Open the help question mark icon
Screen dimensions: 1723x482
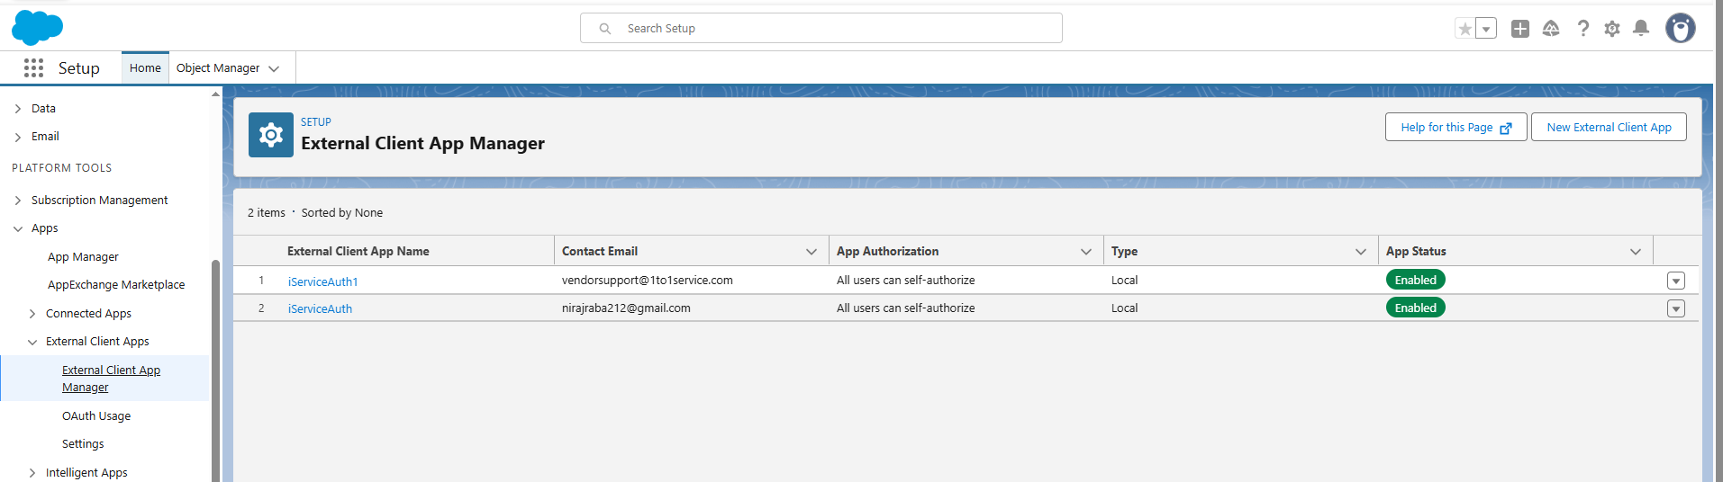point(1582,29)
